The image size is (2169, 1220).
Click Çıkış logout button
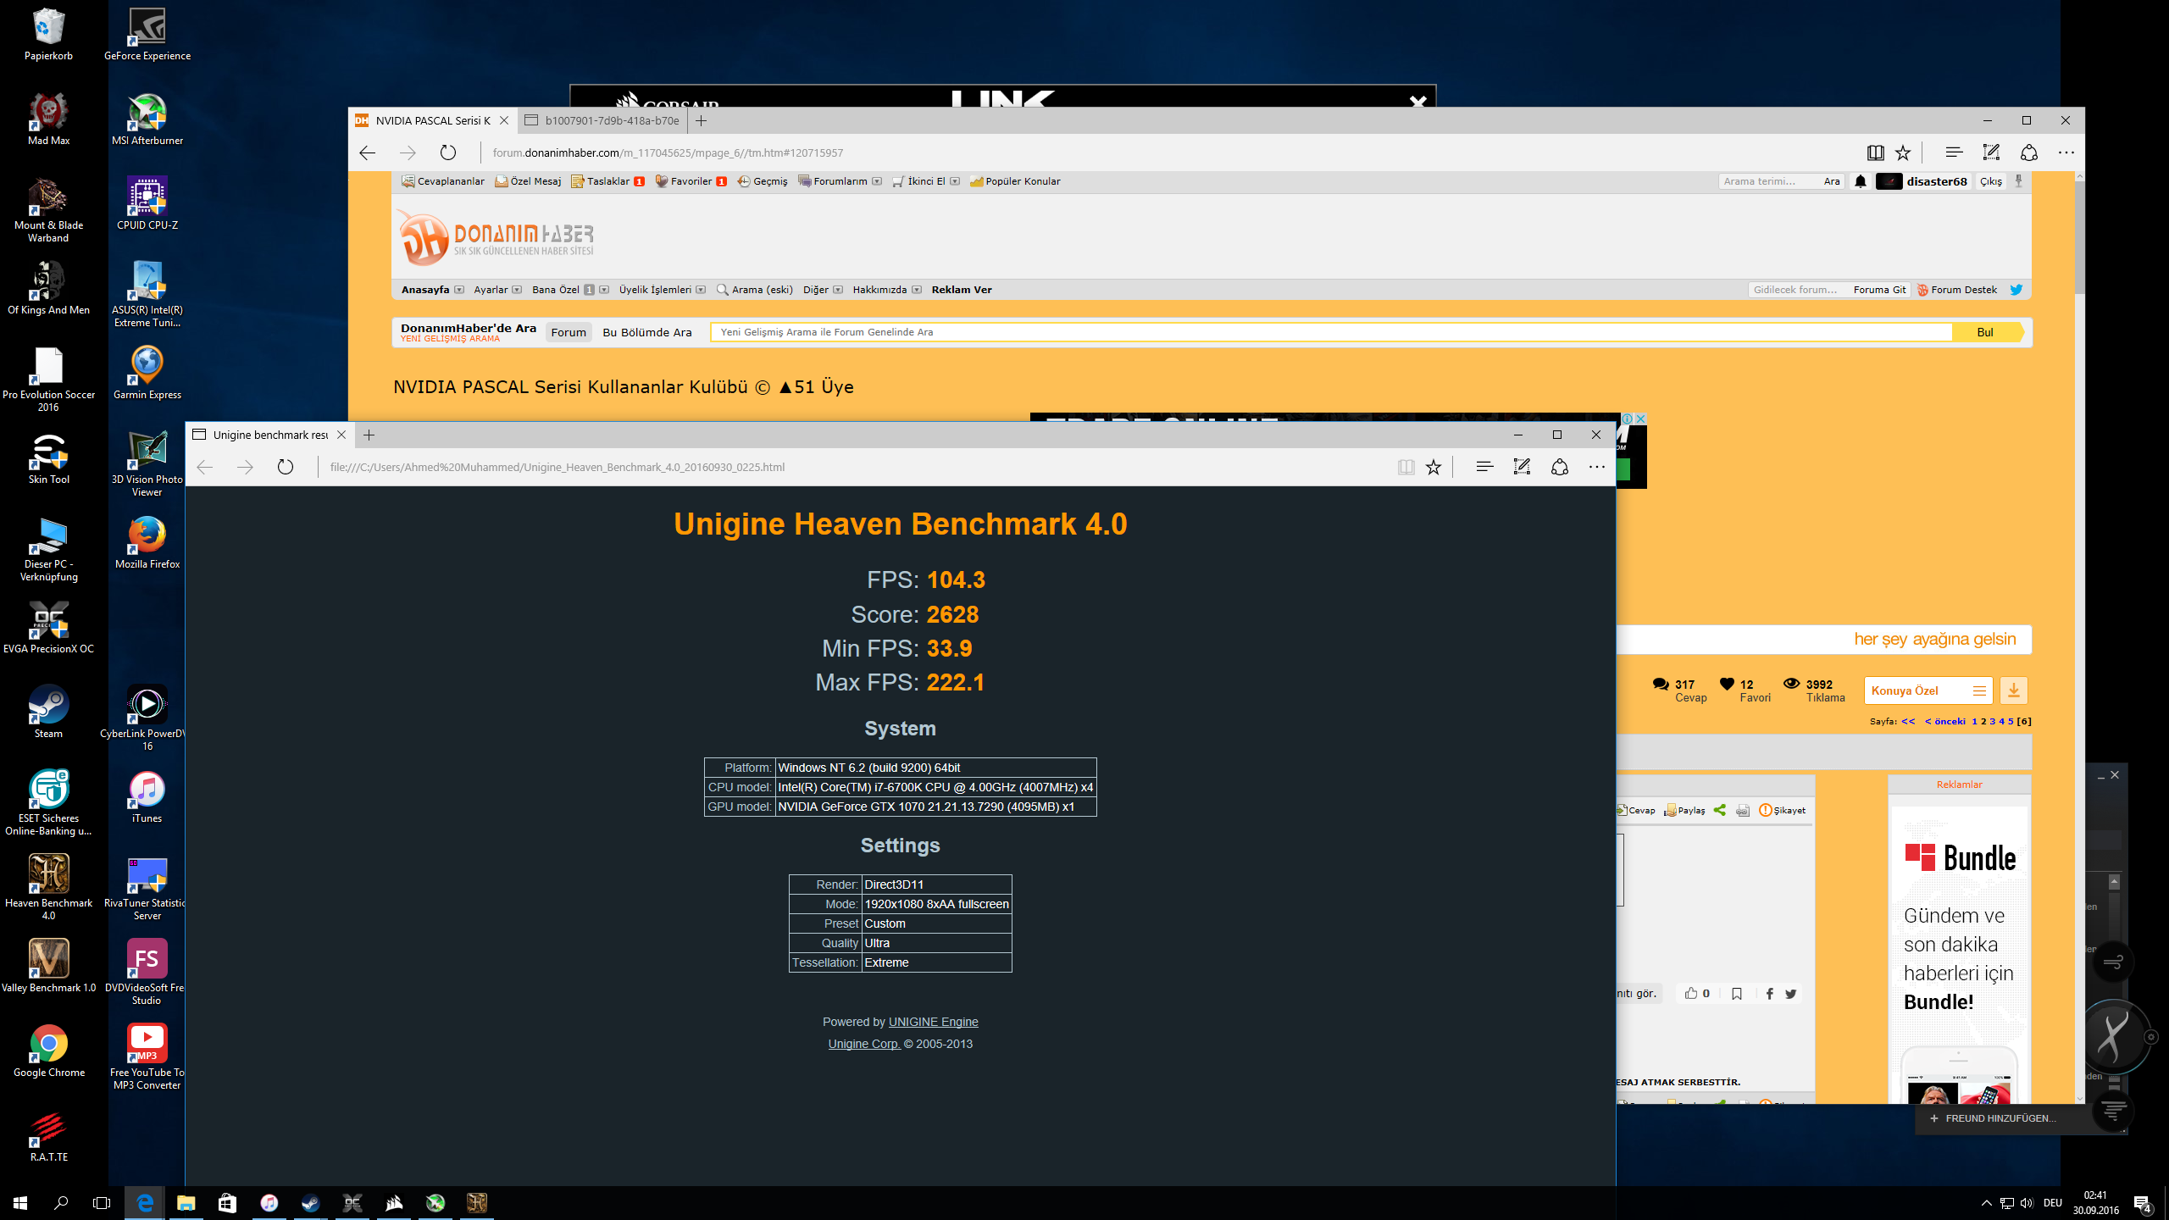1990,181
